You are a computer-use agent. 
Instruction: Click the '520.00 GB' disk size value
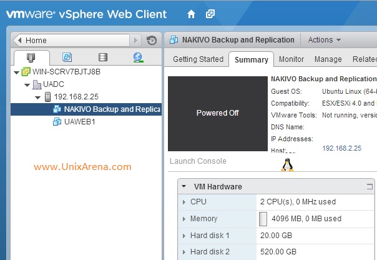click(278, 252)
